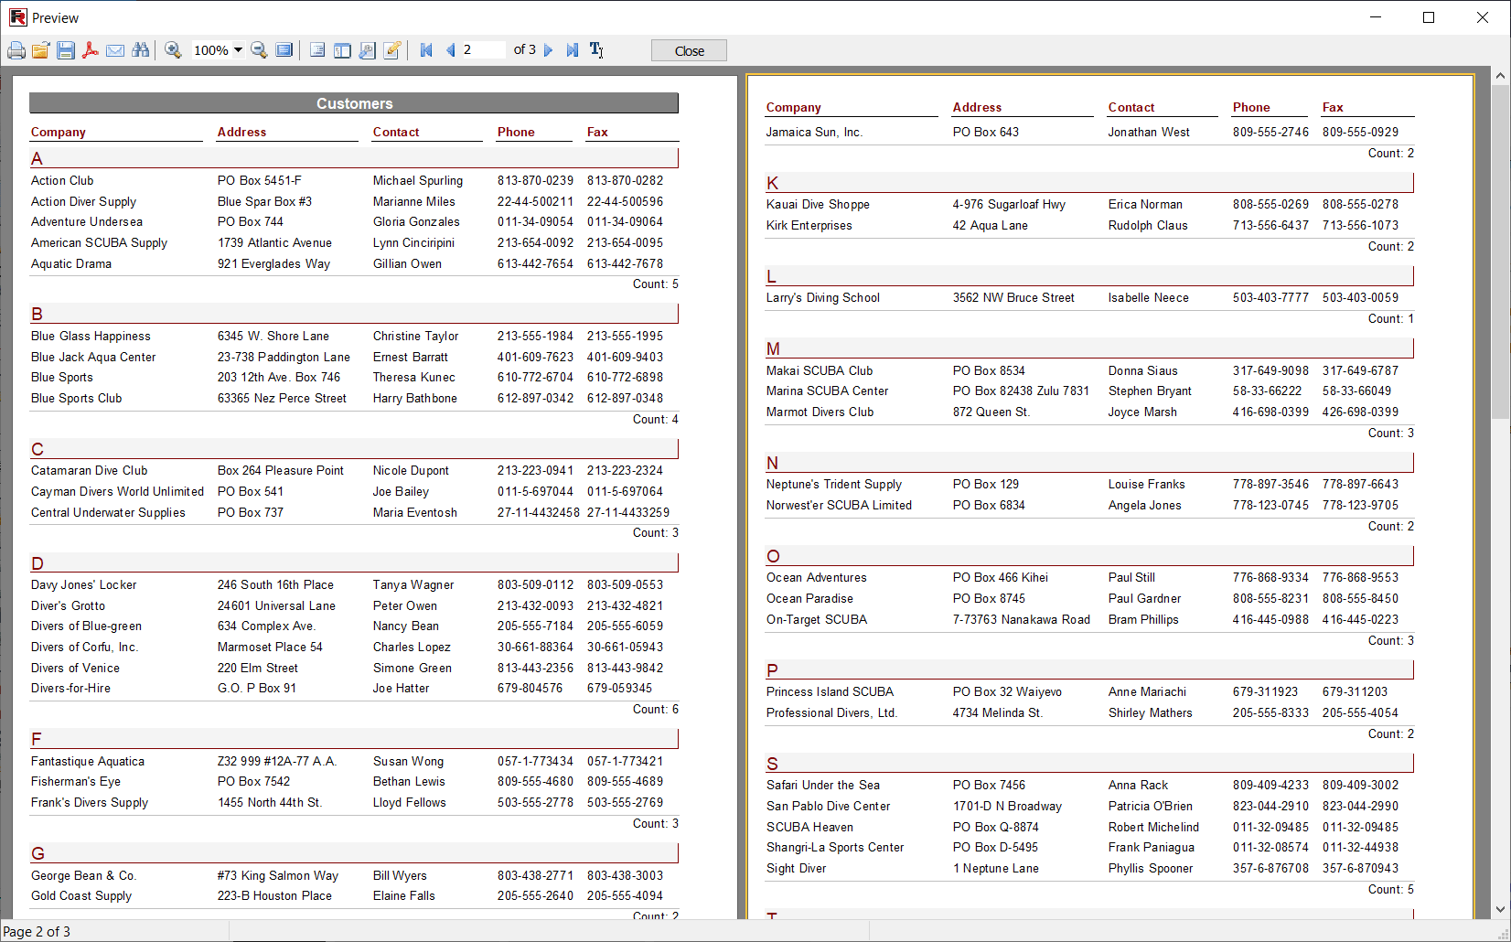1511x942 pixels.
Task: Save the report using the floppy disk icon
Action: pos(65,50)
